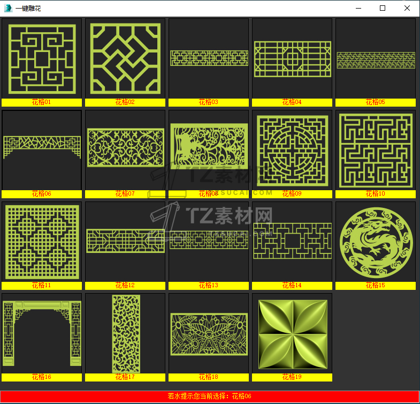Choose the 花格14 wide fret band image

292,242
